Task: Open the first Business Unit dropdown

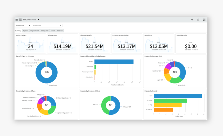Action: click(x=23, y=25)
